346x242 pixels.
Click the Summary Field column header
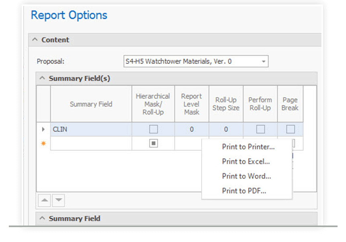click(x=90, y=103)
